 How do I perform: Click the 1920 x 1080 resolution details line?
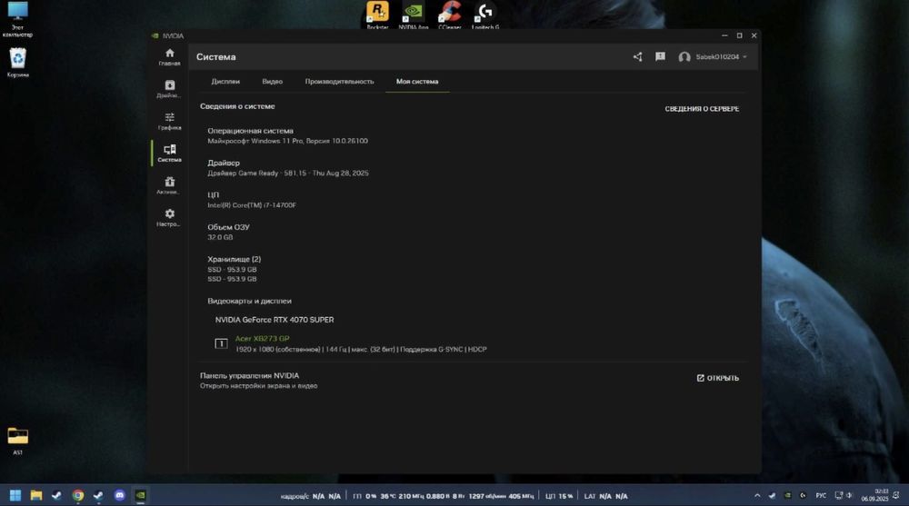point(361,350)
